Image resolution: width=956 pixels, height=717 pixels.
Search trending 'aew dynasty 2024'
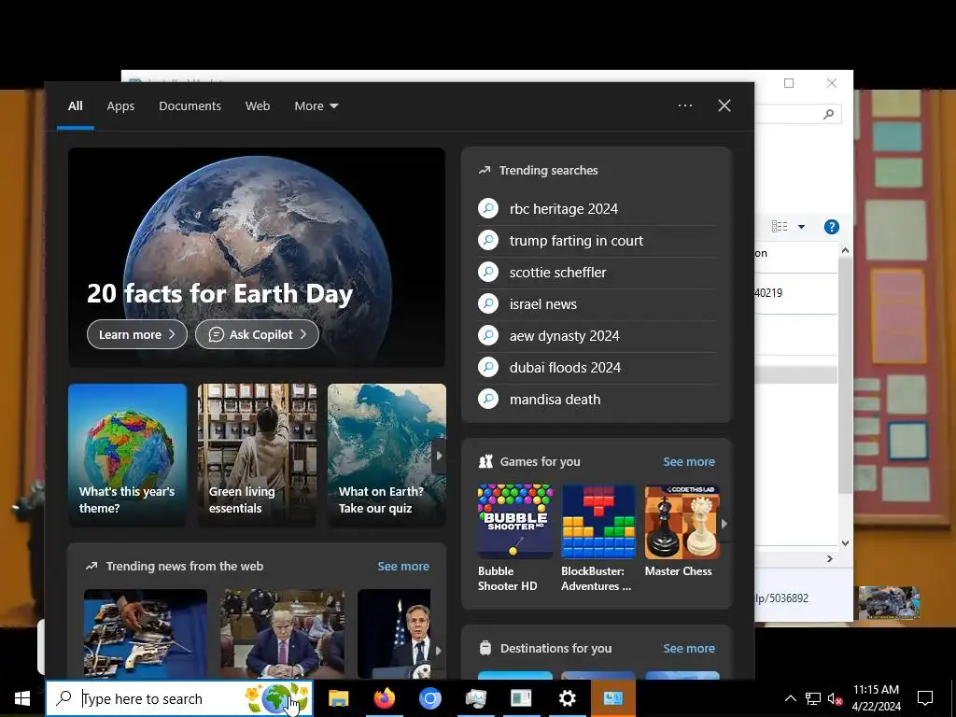click(565, 336)
